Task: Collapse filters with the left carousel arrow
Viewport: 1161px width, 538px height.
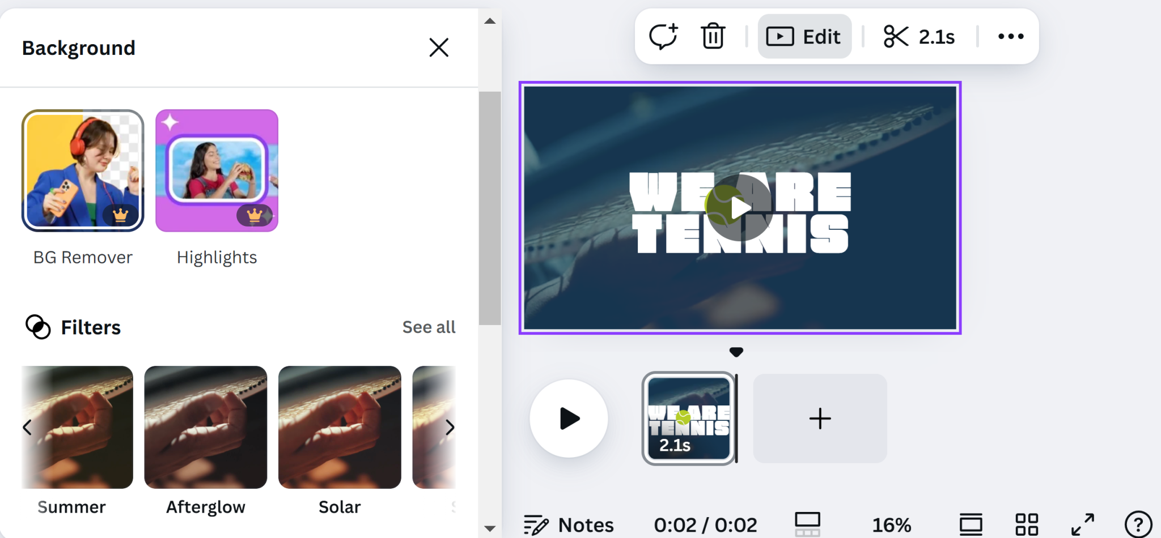Action: coord(28,427)
